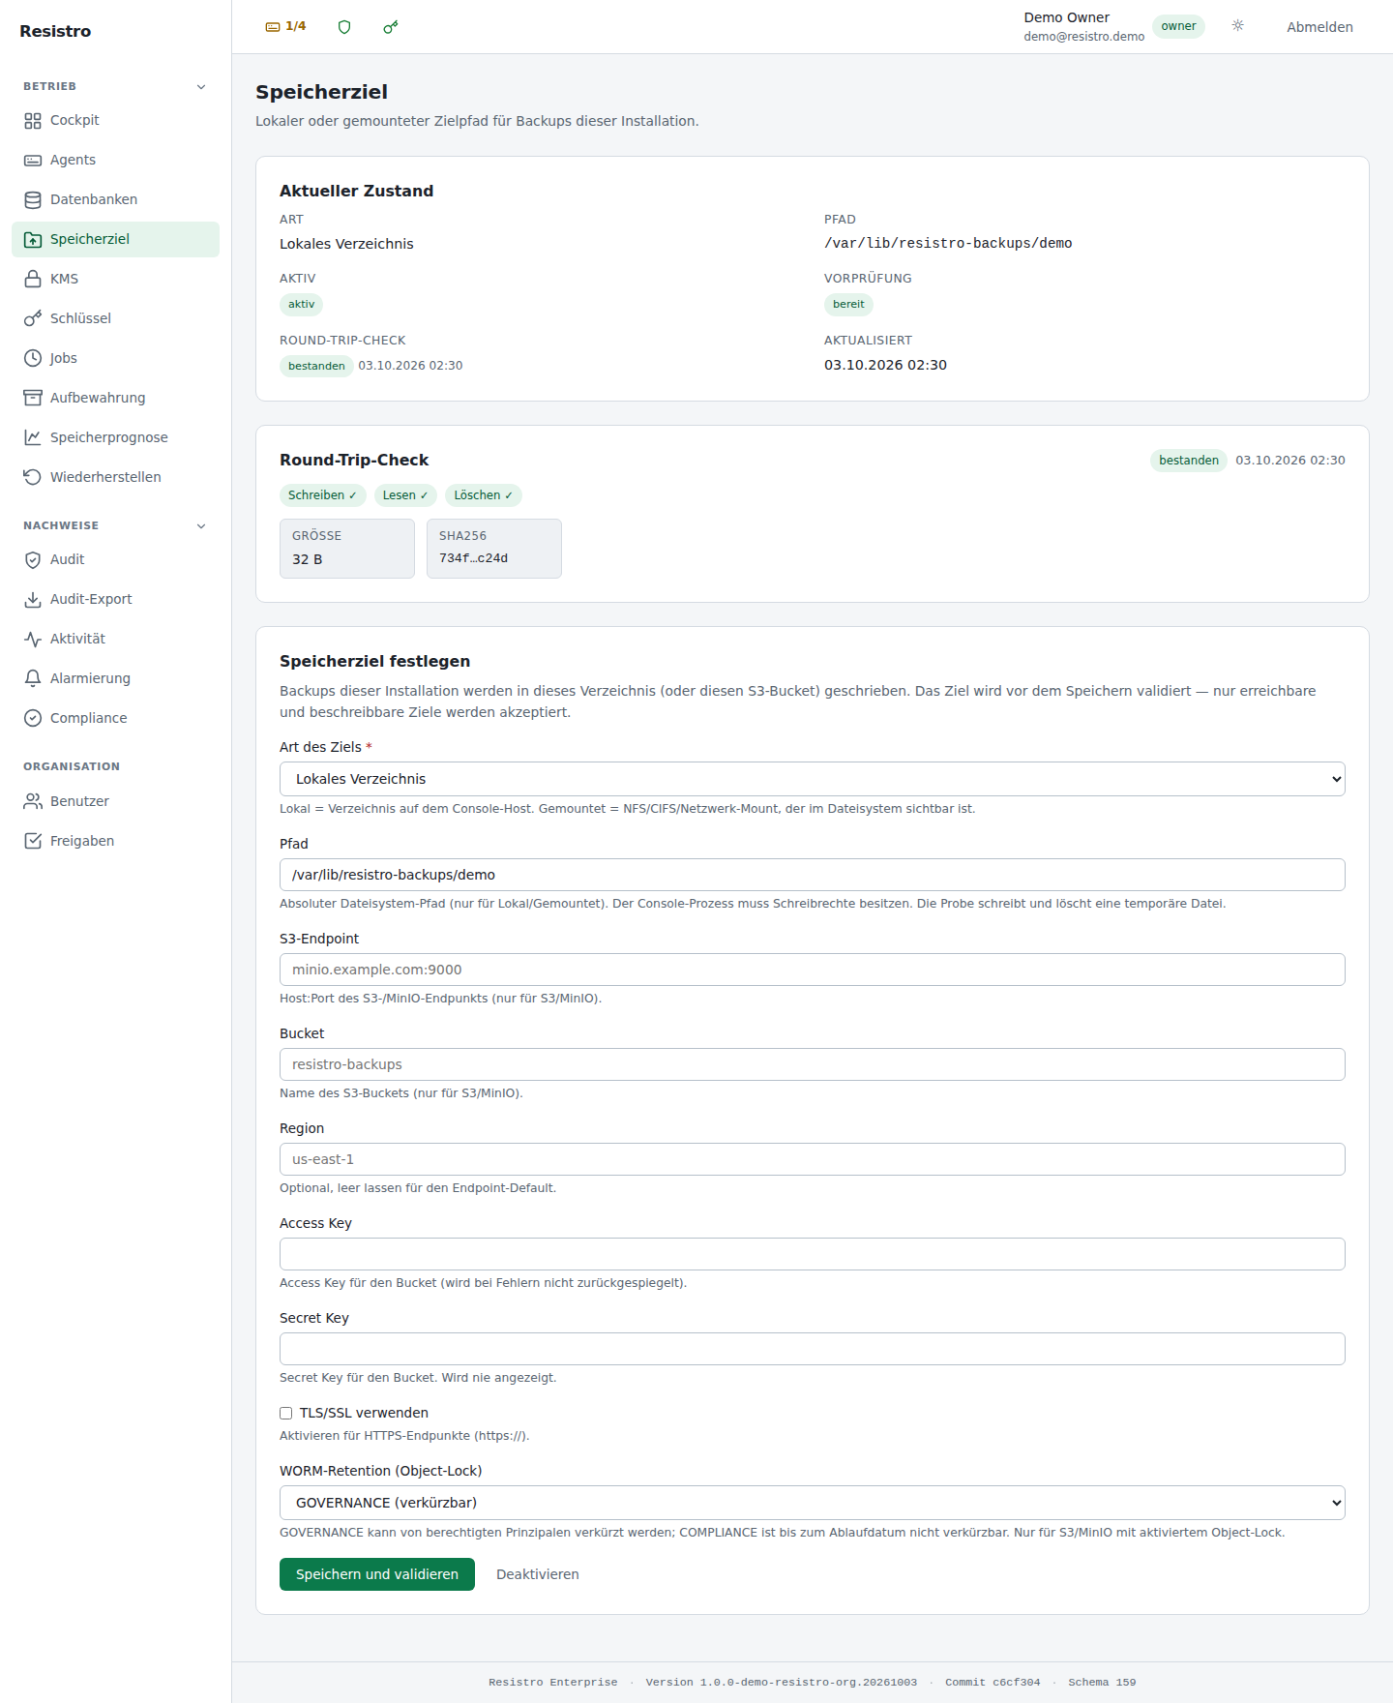Click the S3-Endpoint input field
Viewport: 1393px width, 1703px height.
(x=813, y=970)
